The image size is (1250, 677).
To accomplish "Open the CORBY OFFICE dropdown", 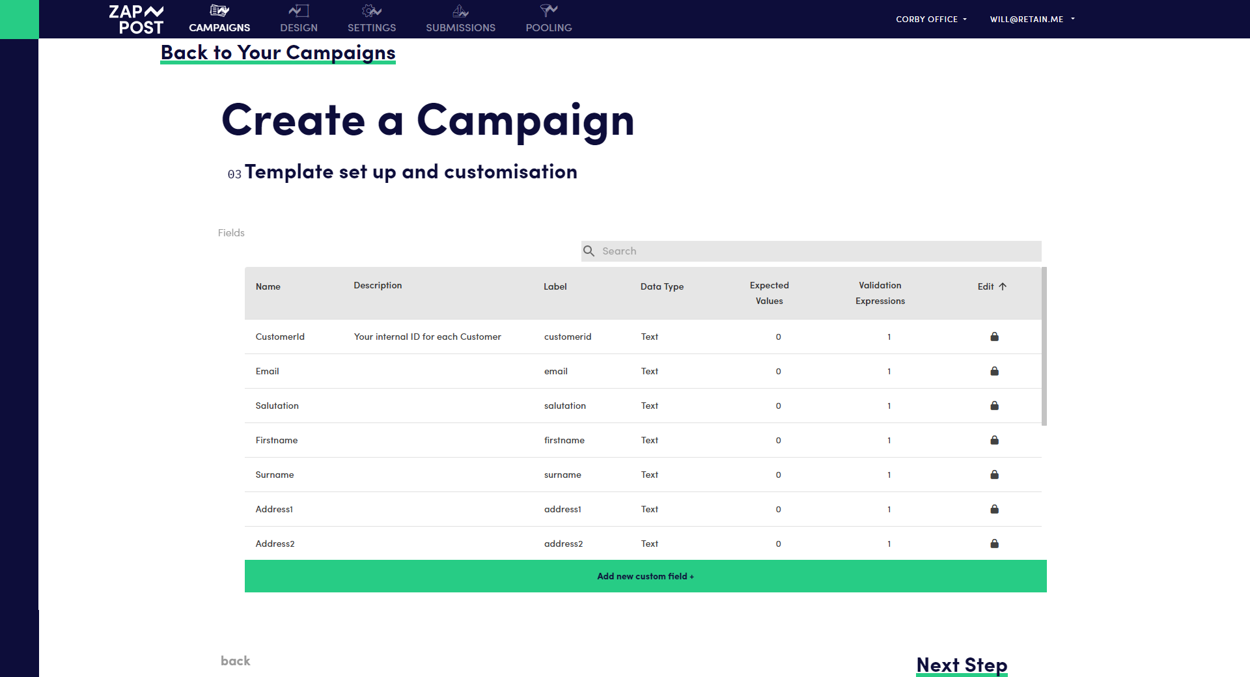I will click(x=931, y=20).
